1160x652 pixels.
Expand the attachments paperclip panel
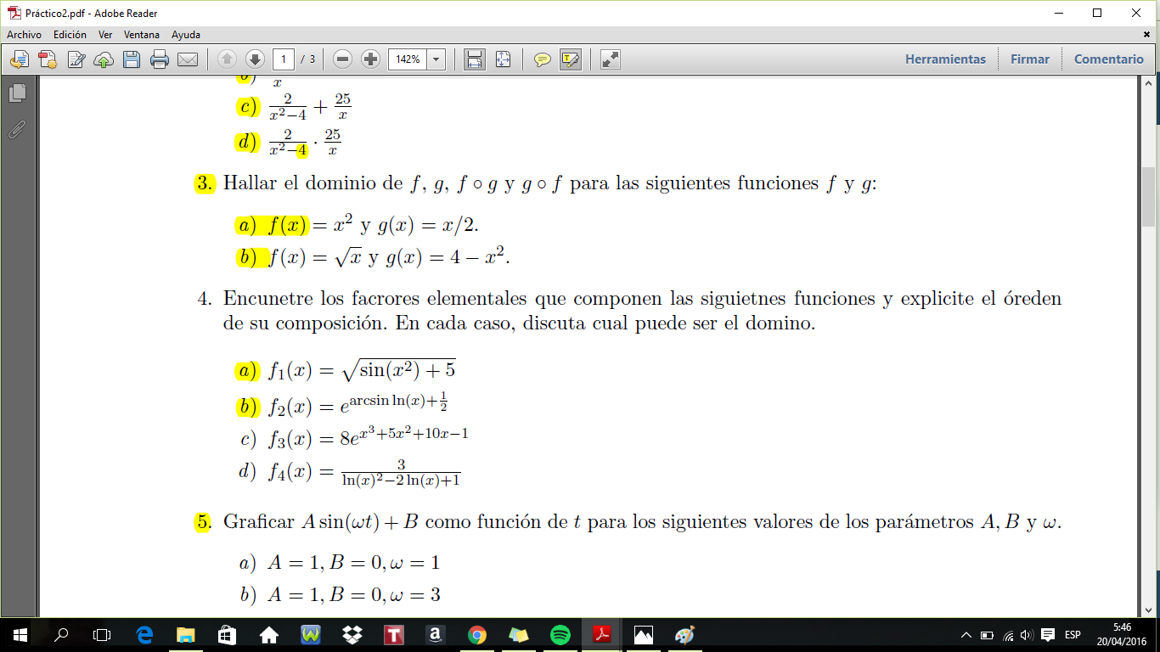coord(17,130)
